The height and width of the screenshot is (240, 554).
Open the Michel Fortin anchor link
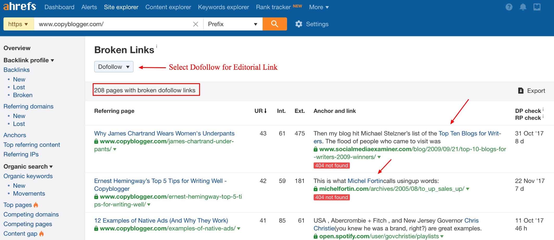pyautogui.click(x=365, y=181)
